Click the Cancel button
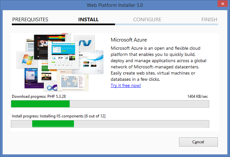Viewport: 230px width, 157px height. point(198,142)
